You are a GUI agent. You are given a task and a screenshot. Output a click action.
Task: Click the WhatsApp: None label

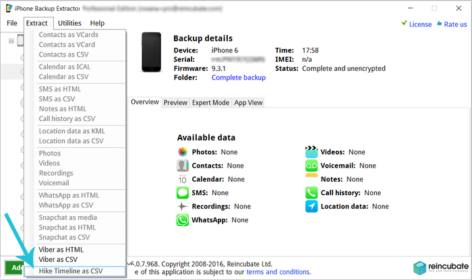pos(220,220)
